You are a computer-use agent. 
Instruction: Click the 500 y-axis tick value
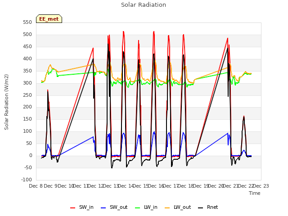[x=27, y=35]
